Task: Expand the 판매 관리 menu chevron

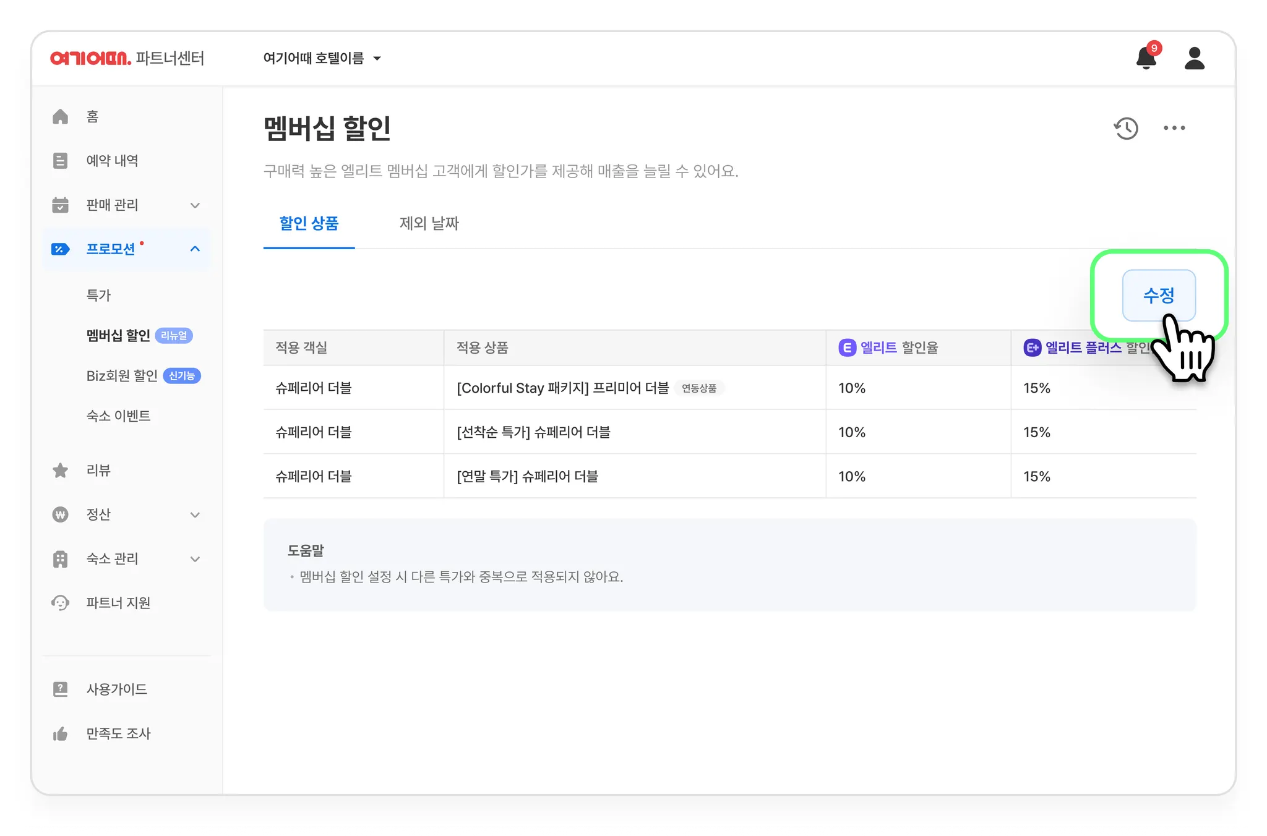Action: [x=195, y=205]
